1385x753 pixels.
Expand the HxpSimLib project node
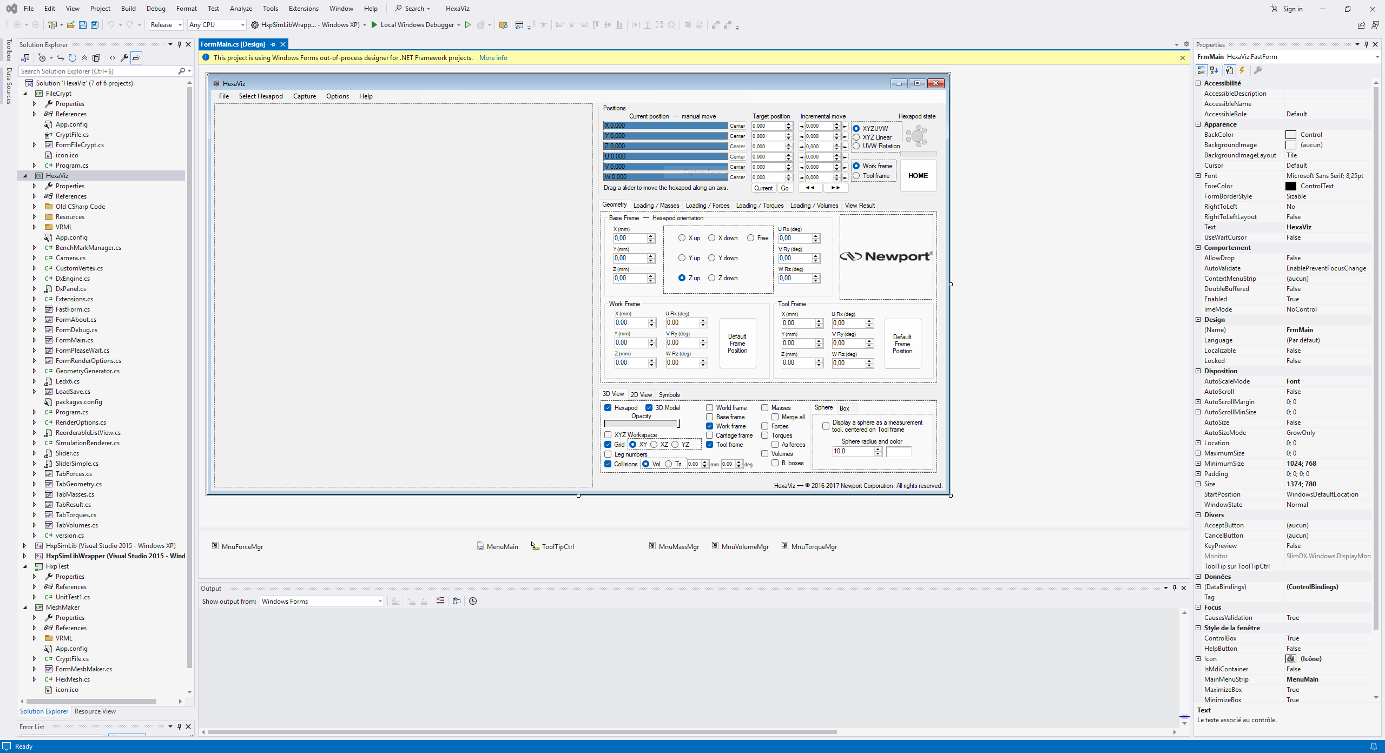click(x=24, y=546)
